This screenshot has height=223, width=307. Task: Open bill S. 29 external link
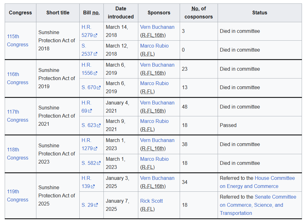[90, 205]
